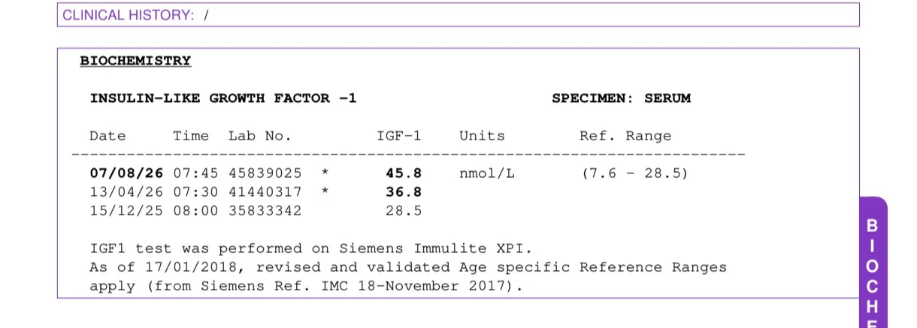This screenshot has height=328, width=917.
Task: Click the INSULIN-LIKE GROWTH FACTOR -1 title
Action: pyautogui.click(x=223, y=98)
